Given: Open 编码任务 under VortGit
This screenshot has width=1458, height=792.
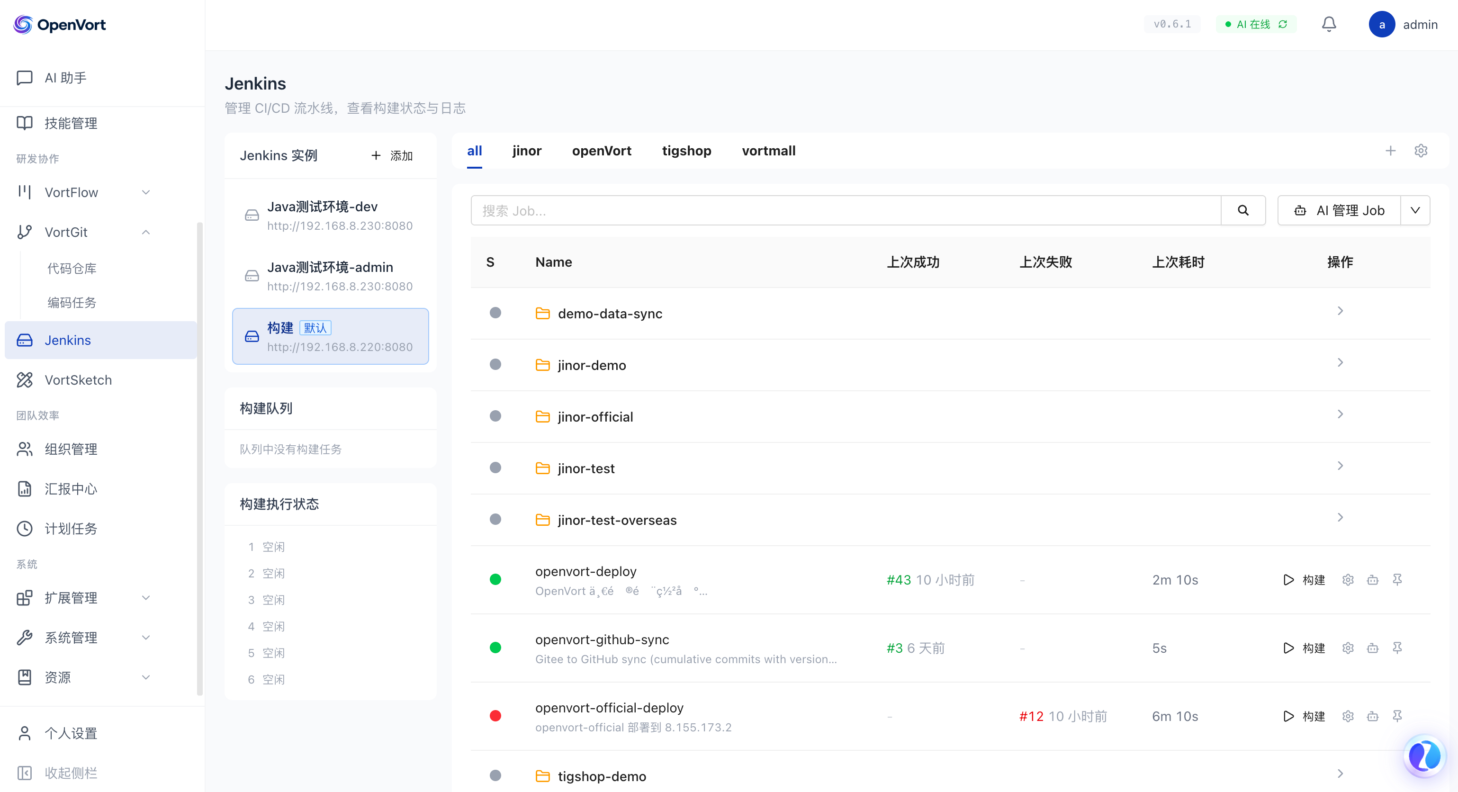Looking at the screenshot, I should tap(72, 303).
